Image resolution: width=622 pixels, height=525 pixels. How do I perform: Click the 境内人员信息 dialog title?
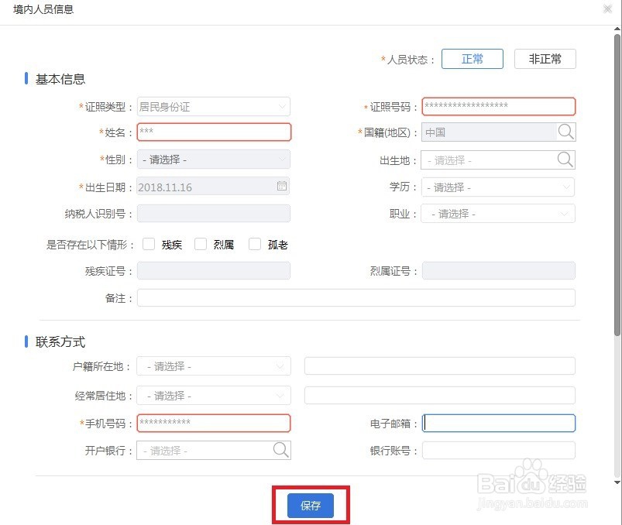point(43,9)
